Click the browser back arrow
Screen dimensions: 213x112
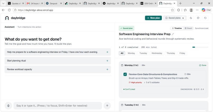[3, 10]
